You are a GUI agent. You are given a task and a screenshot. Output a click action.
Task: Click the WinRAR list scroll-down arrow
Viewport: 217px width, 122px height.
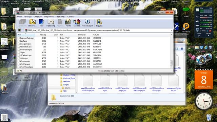(171, 67)
